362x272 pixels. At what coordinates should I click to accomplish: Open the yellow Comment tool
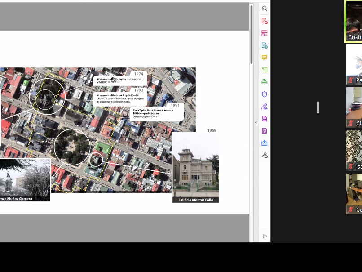(265, 58)
